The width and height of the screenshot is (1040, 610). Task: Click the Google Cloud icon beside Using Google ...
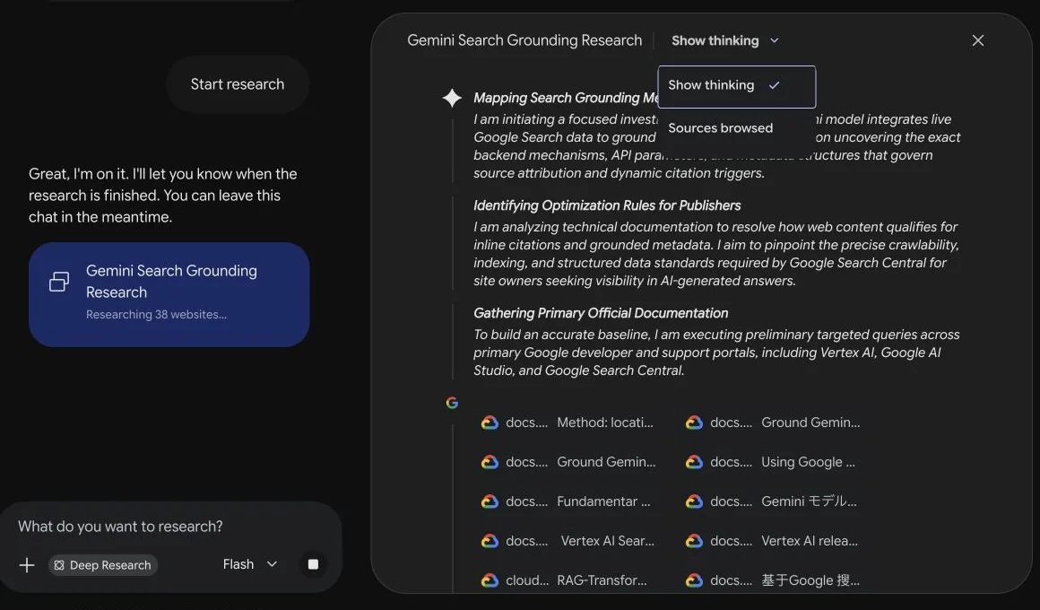pos(694,462)
